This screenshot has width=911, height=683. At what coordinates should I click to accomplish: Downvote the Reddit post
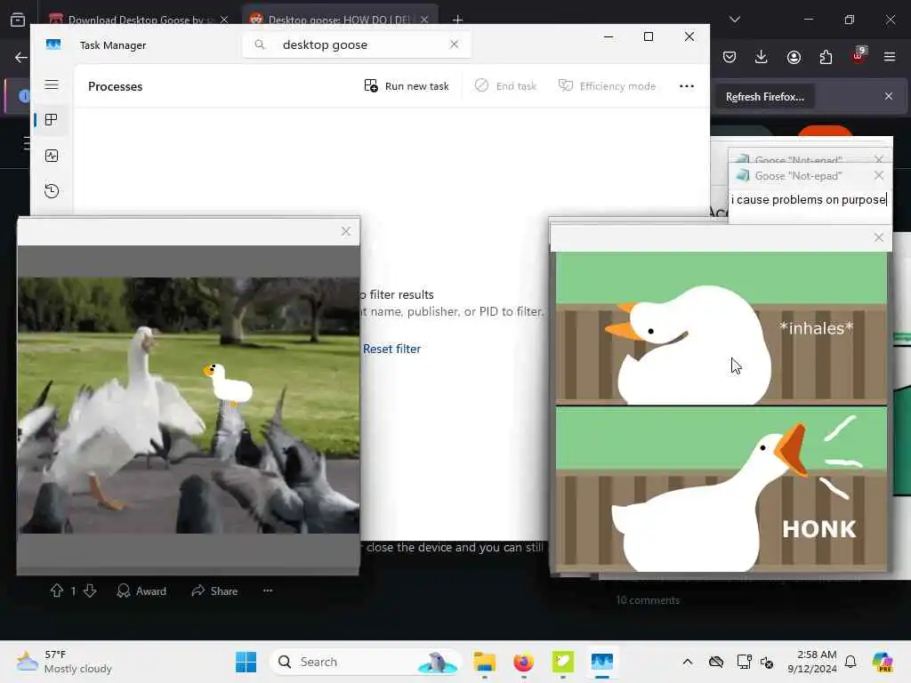point(90,591)
